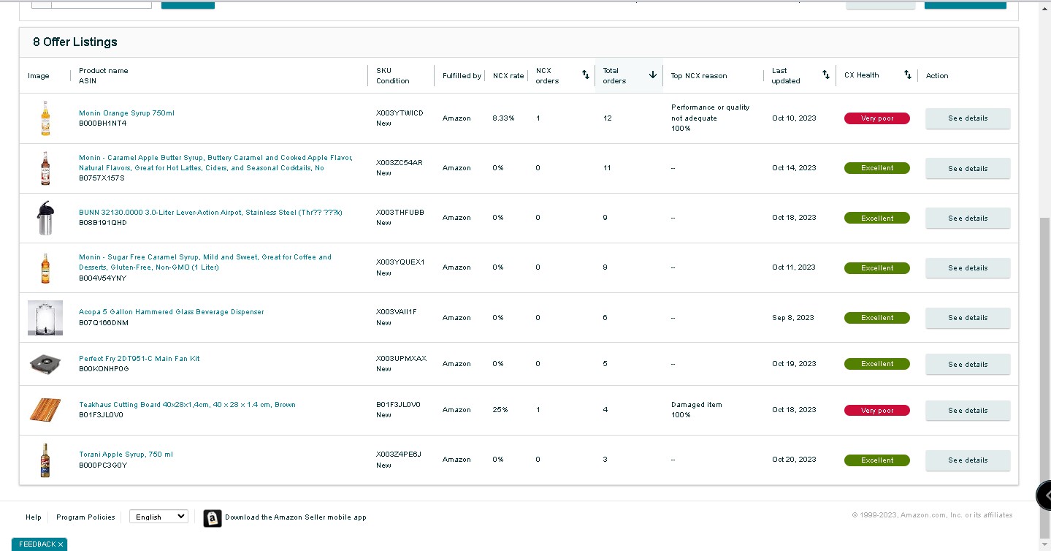Open Acopa Beverage Dispenser thumbnail

[45, 318]
